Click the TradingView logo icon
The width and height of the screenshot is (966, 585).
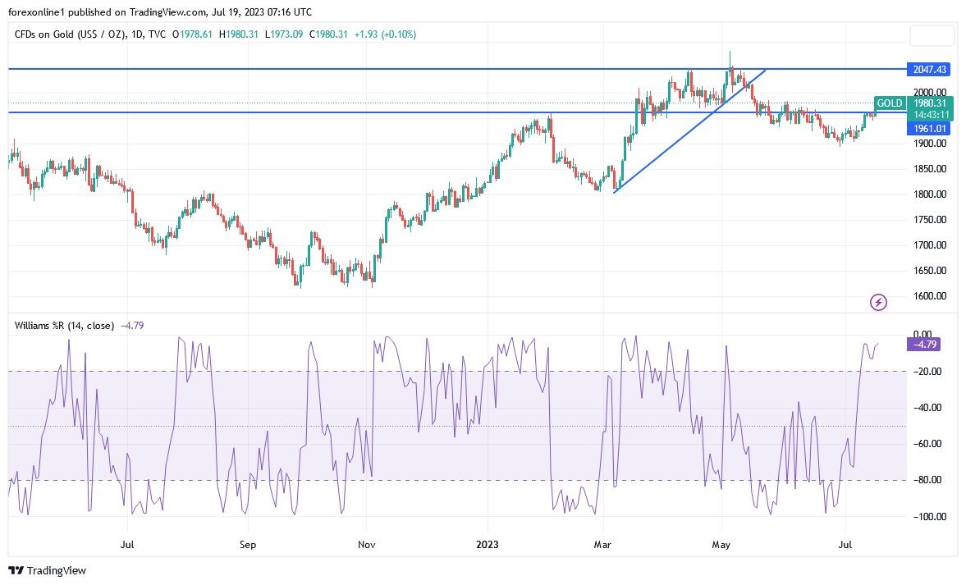point(16,570)
